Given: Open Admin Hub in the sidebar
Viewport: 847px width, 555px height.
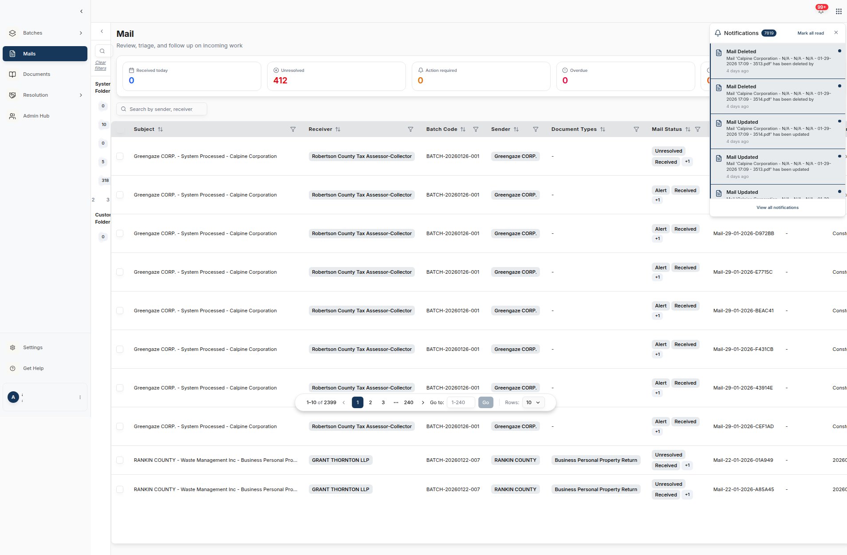Looking at the screenshot, I should point(36,116).
